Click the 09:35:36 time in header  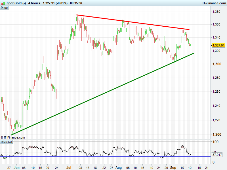click(x=76, y=3)
